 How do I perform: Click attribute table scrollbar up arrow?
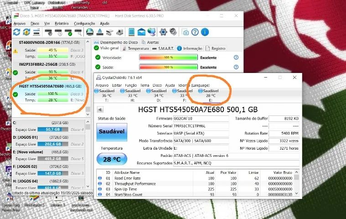(x=297, y=172)
